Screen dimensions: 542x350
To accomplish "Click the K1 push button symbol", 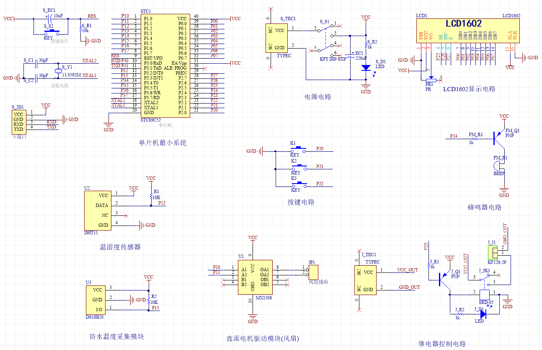I will coord(299,149).
